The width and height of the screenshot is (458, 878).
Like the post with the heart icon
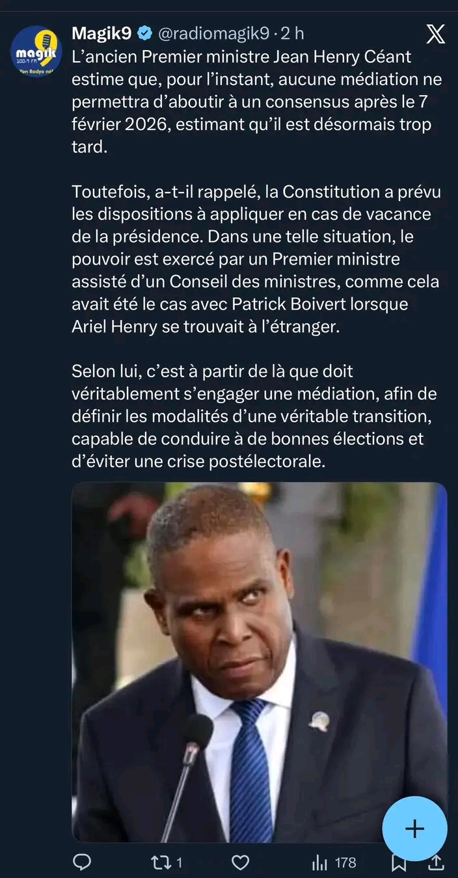pyautogui.click(x=241, y=862)
